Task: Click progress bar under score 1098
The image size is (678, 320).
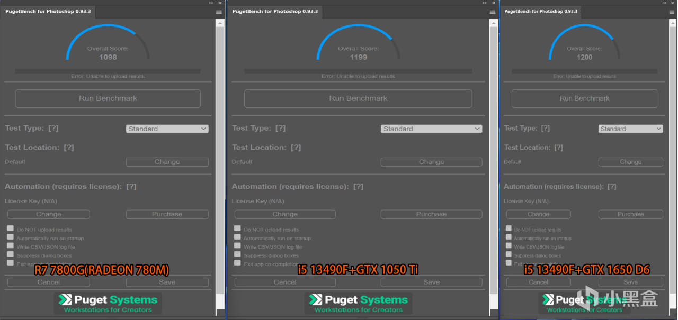Action: pos(108,71)
